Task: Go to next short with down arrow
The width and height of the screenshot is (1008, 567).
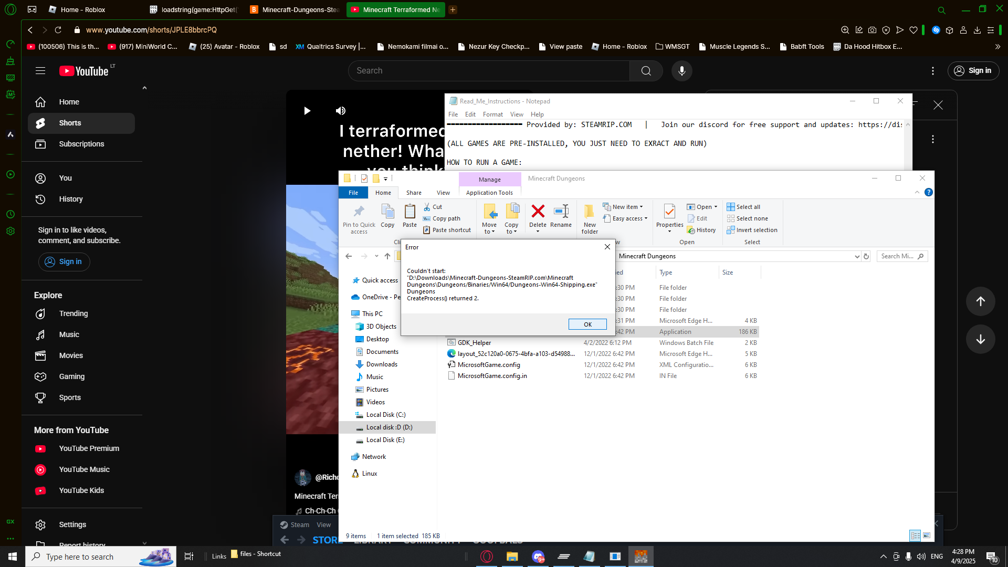Action: (x=980, y=339)
